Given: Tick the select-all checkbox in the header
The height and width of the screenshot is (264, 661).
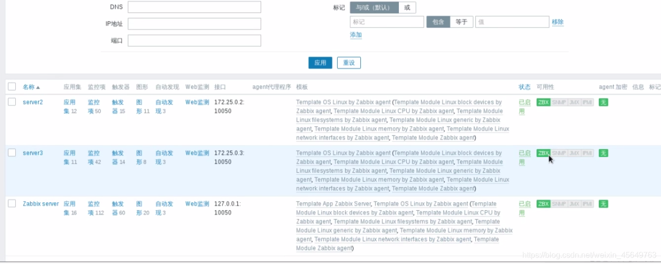Looking at the screenshot, I should (12, 86).
